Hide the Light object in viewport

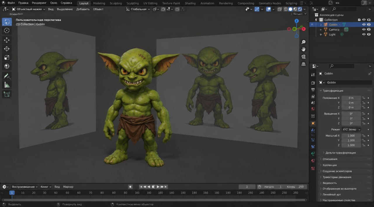[x=364, y=34]
